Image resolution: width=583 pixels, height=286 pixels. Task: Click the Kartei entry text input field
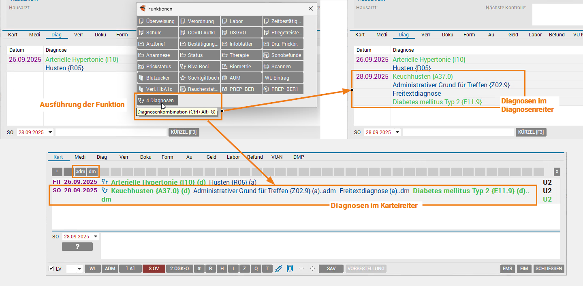pos(330,246)
